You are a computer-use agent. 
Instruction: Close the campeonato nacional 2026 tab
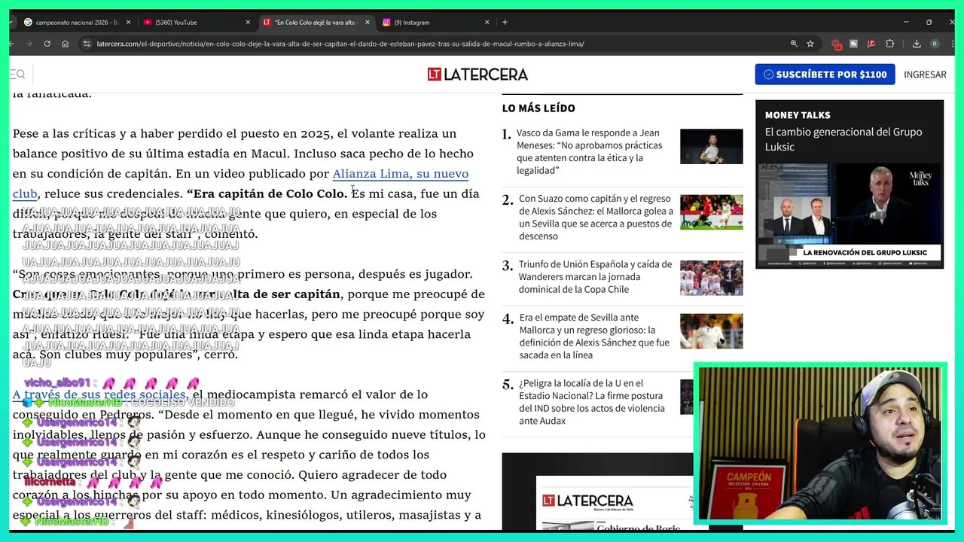[x=129, y=23]
